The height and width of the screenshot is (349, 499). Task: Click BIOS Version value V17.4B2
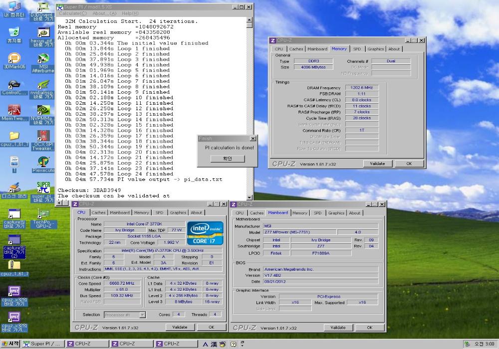coord(321,276)
